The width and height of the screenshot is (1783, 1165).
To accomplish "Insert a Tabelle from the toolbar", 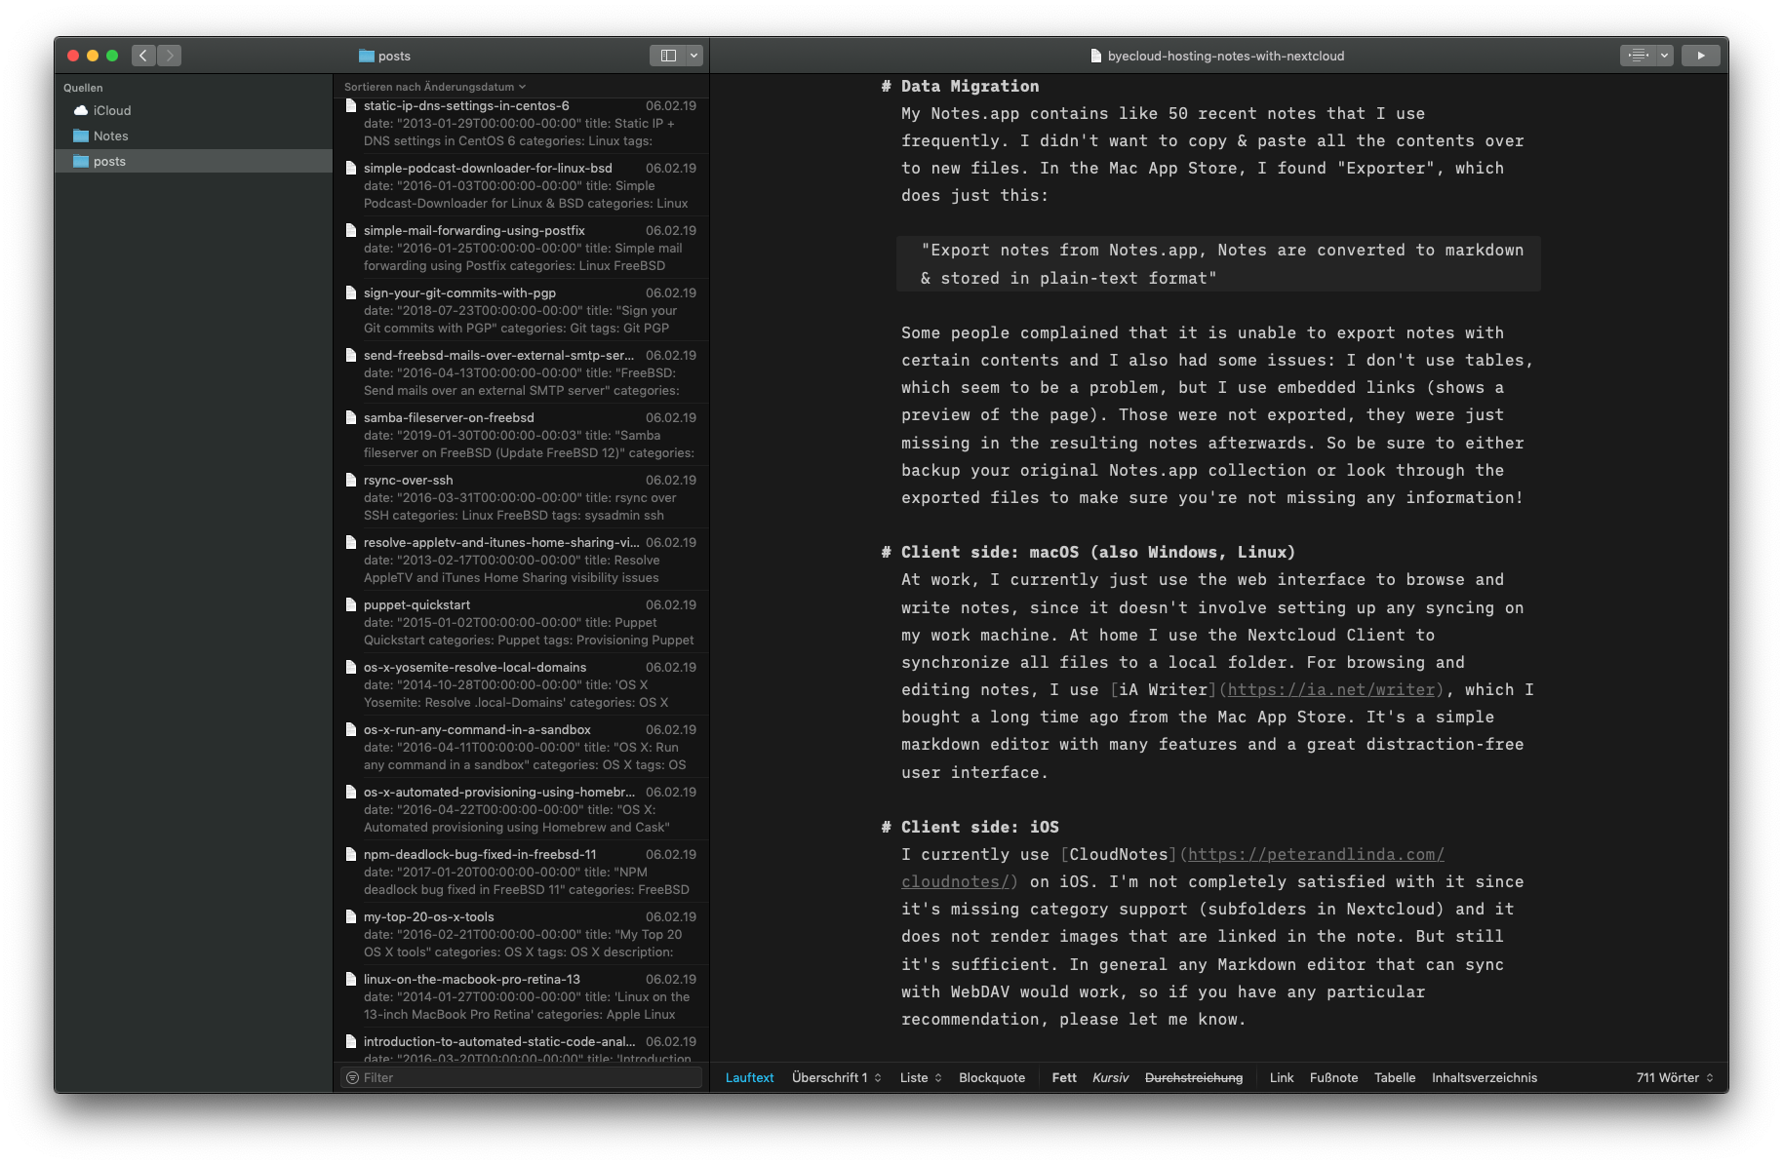I will [x=1394, y=1077].
